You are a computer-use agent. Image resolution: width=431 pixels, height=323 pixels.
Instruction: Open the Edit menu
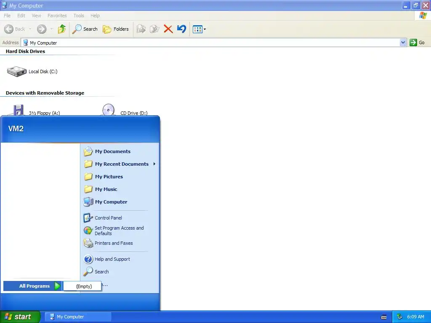coord(21,16)
